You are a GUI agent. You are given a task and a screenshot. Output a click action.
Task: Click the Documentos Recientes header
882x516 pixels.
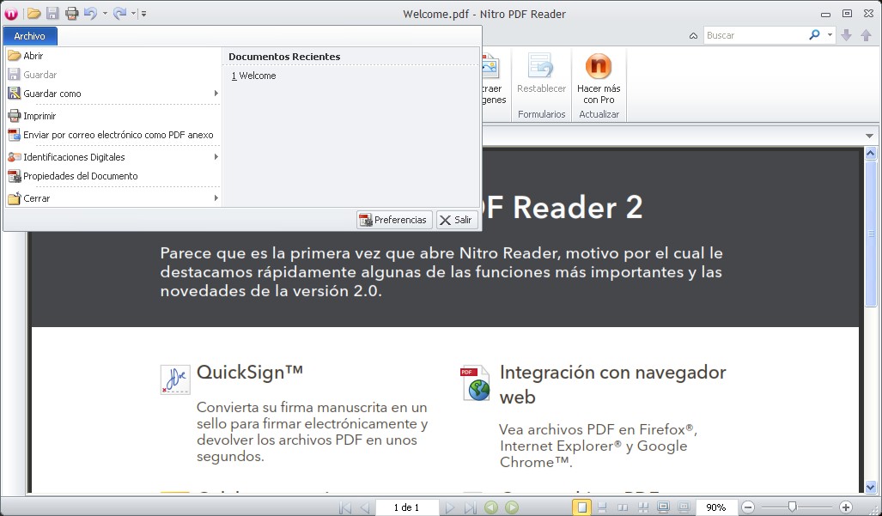coord(284,57)
